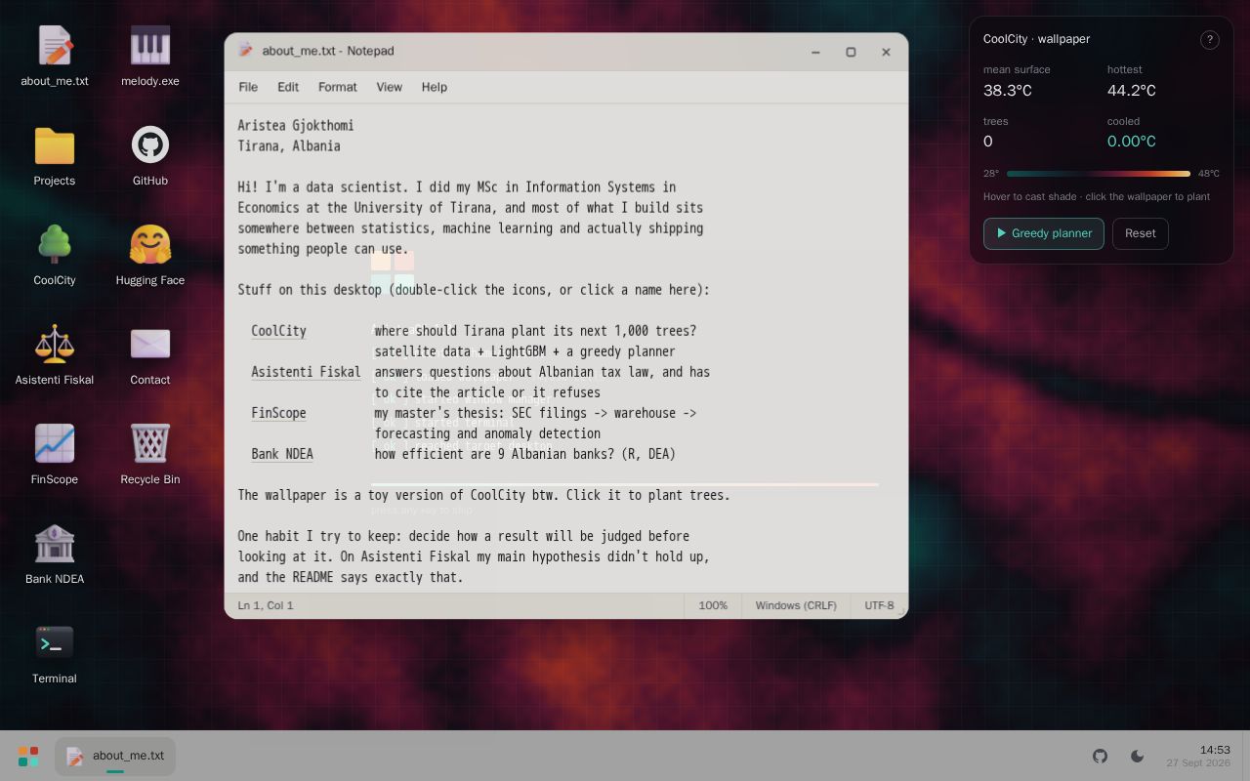Screen dimensions: 1250x781
Task: Click the Notepad title bar text
Action: tap(328, 51)
